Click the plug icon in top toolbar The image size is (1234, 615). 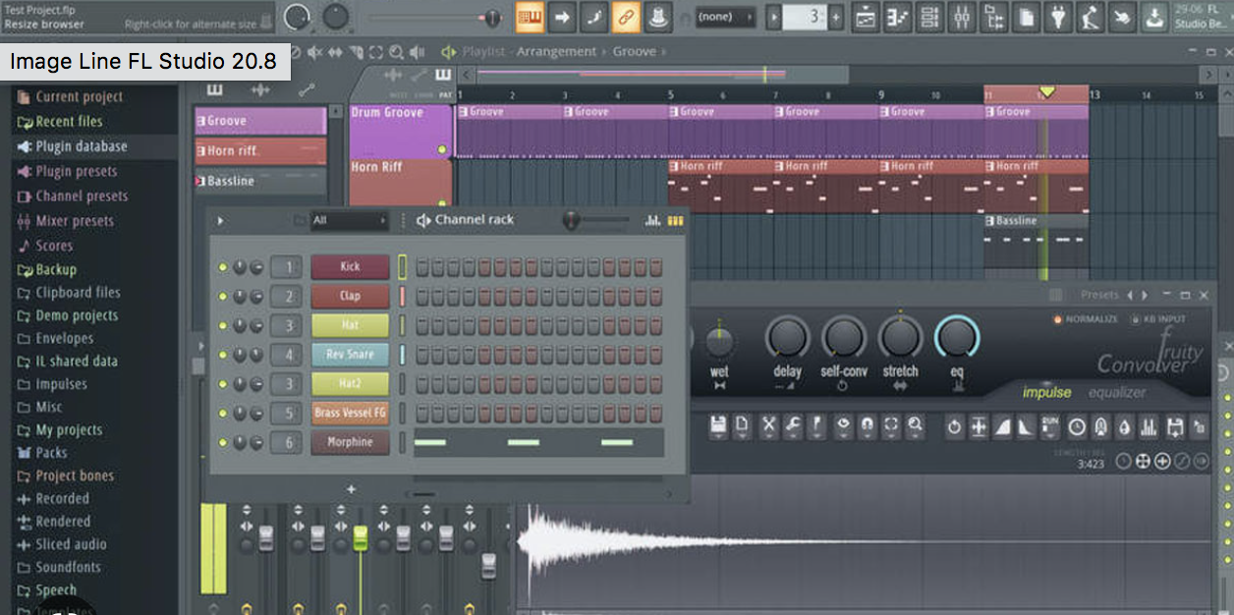(x=1058, y=17)
